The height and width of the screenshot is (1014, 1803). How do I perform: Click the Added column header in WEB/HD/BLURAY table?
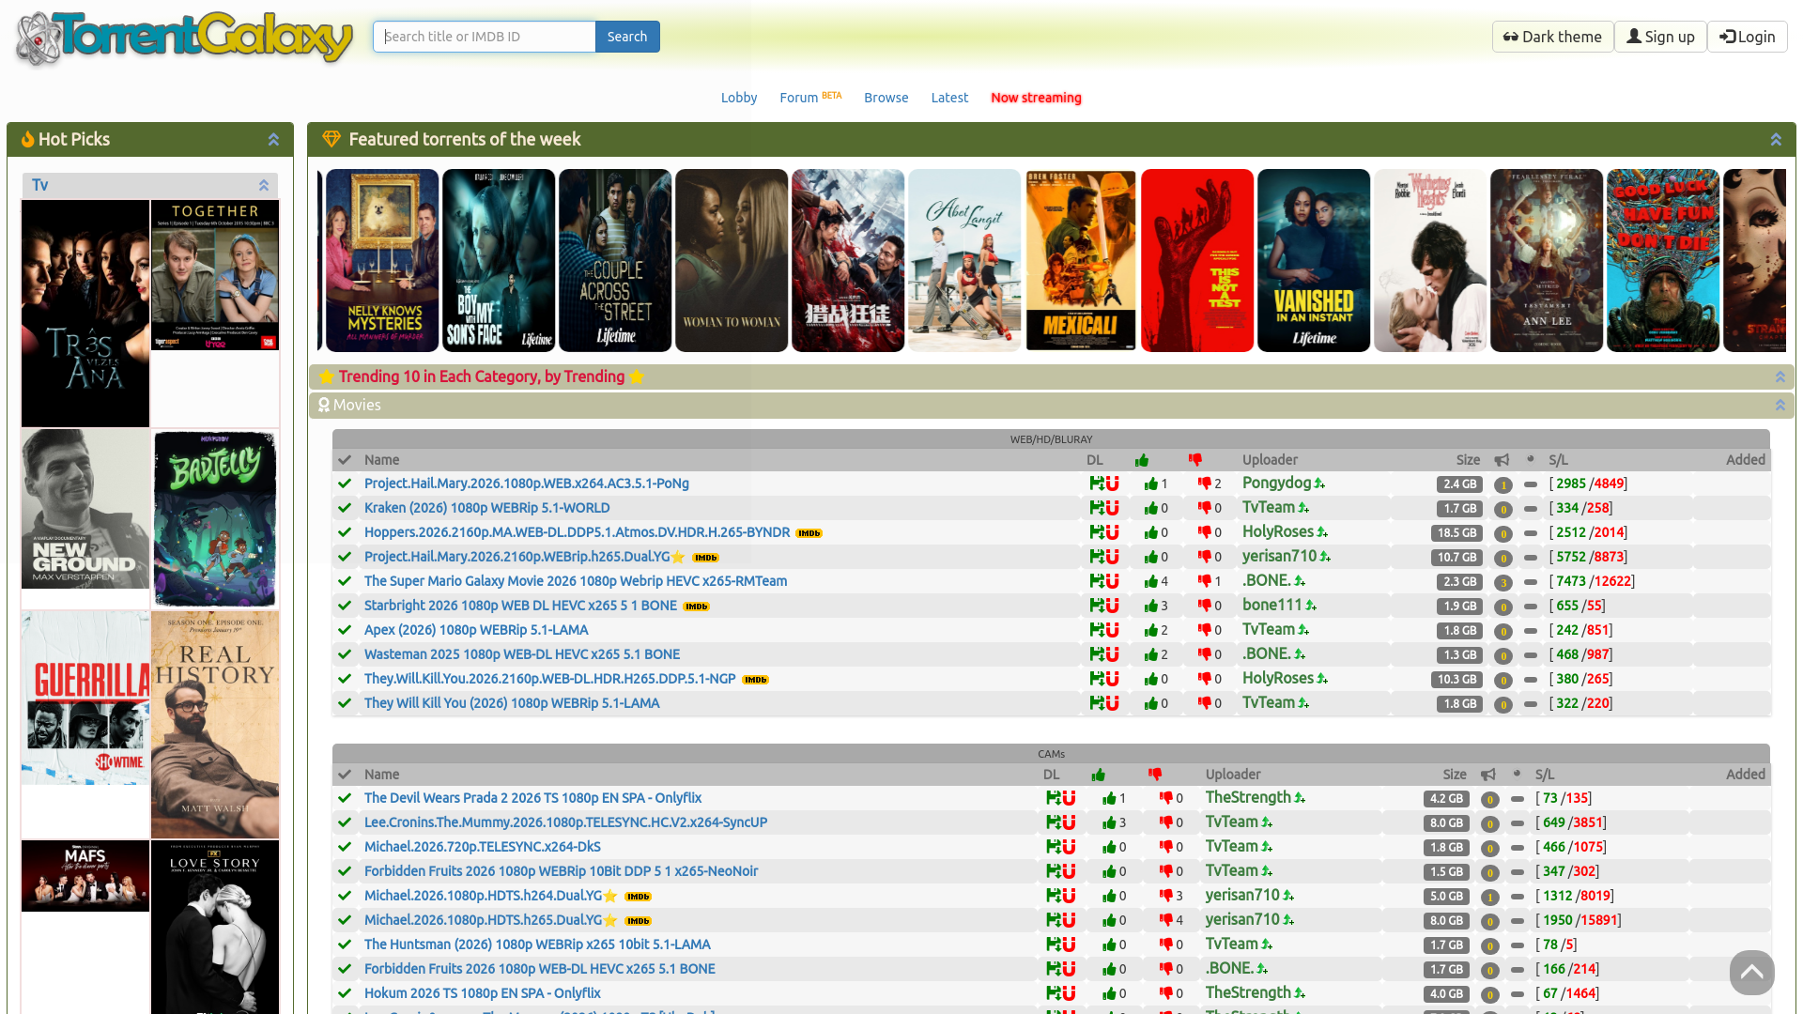[1746, 460]
